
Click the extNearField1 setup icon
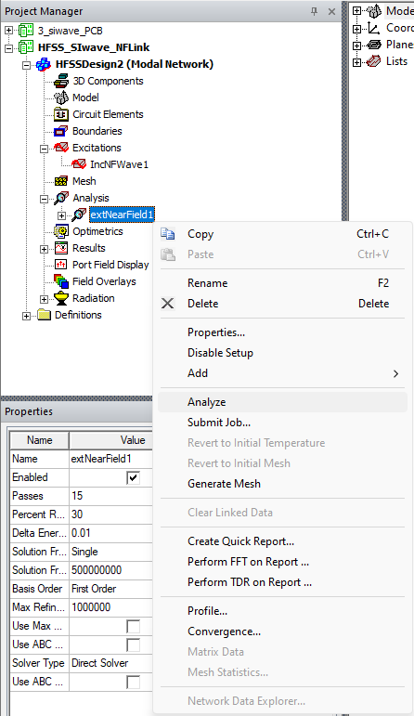tap(79, 215)
